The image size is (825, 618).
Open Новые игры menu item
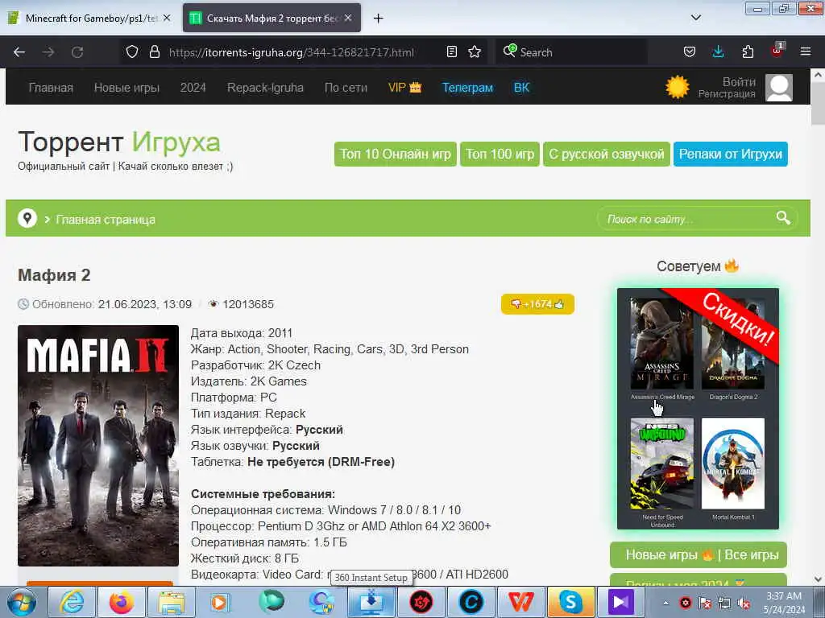[x=126, y=87]
